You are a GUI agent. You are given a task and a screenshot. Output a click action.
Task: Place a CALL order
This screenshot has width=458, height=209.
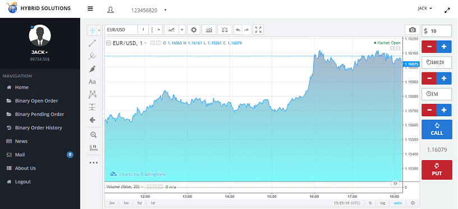click(x=437, y=129)
